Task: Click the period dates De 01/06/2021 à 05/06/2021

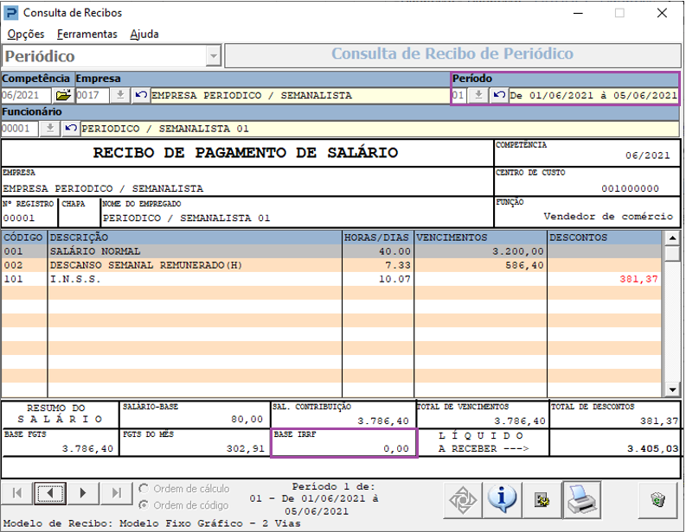Action: (593, 95)
